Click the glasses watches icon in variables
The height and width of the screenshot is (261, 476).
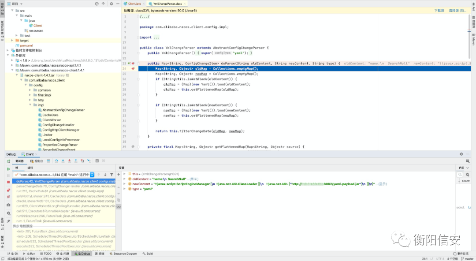pos(119,207)
